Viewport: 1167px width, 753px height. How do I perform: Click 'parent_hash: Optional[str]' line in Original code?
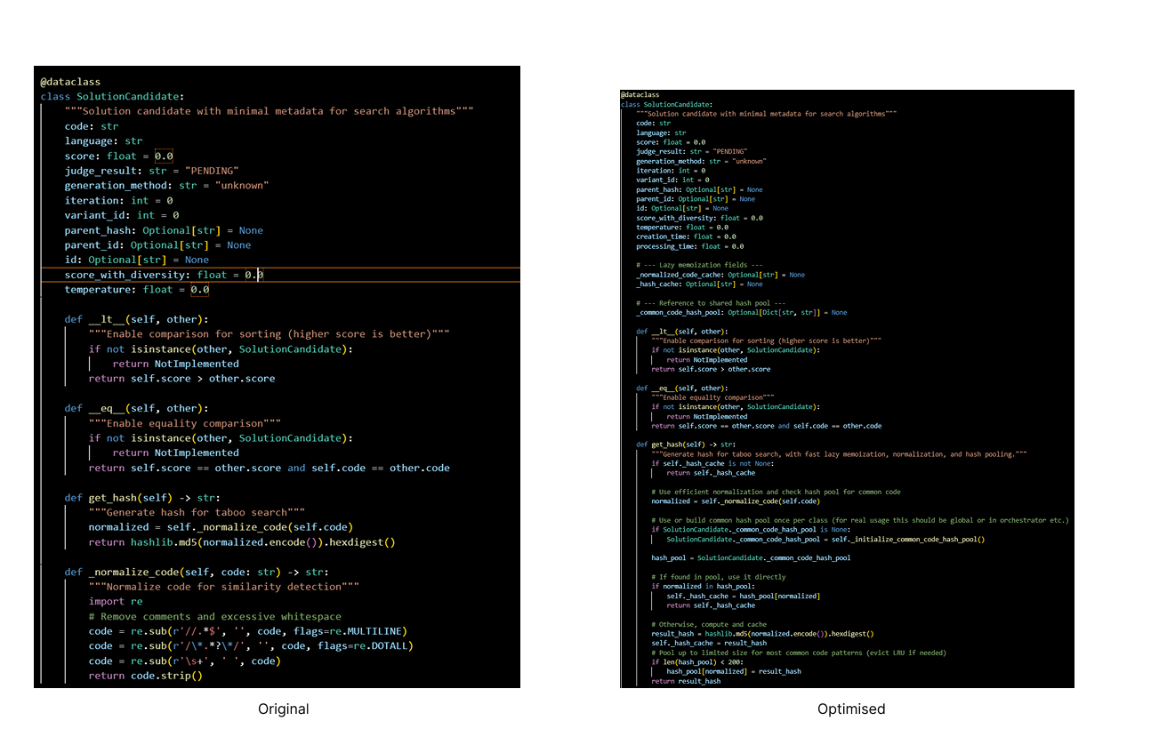(x=164, y=230)
